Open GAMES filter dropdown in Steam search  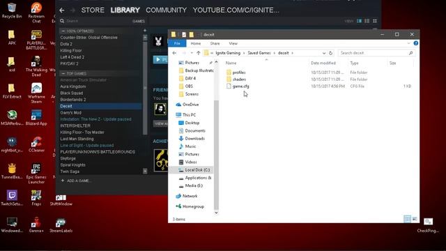point(139,22)
